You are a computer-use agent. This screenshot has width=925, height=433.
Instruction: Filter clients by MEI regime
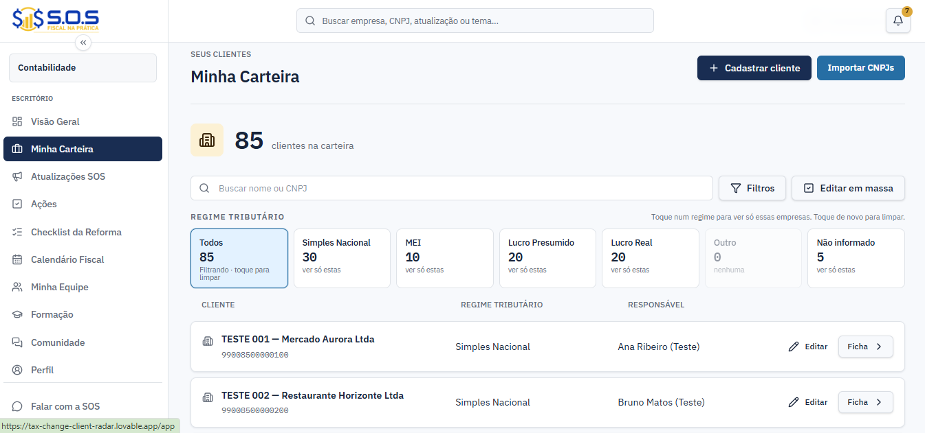tap(445, 258)
